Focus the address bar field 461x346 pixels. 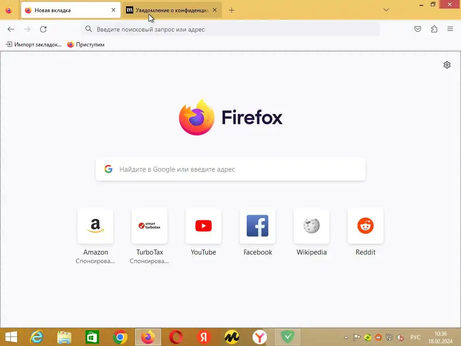coord(231,29)
